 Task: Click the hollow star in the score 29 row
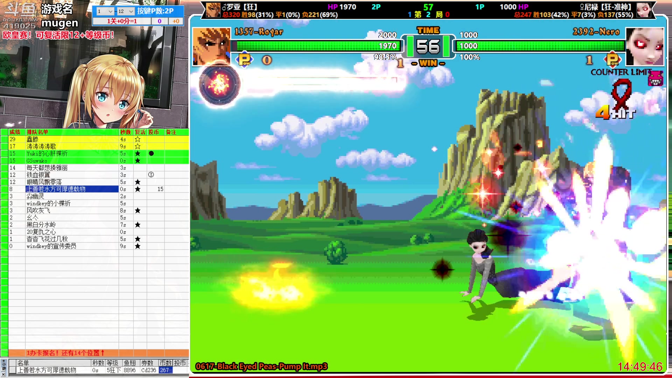click(x=138, y=139)
